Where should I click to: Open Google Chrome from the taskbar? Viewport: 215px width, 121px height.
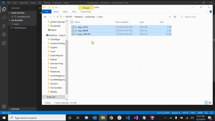click(x=111, y=118)
